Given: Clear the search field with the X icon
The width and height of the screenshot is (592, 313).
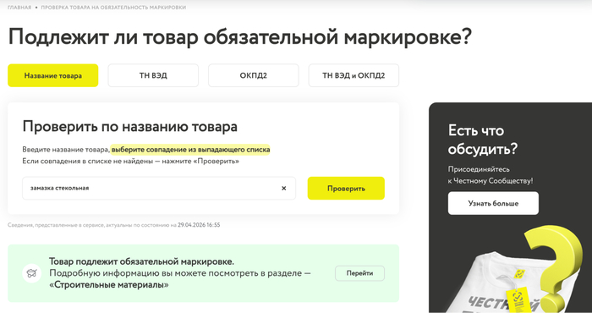Looking at the screenshot, I should tap(284, 188).
